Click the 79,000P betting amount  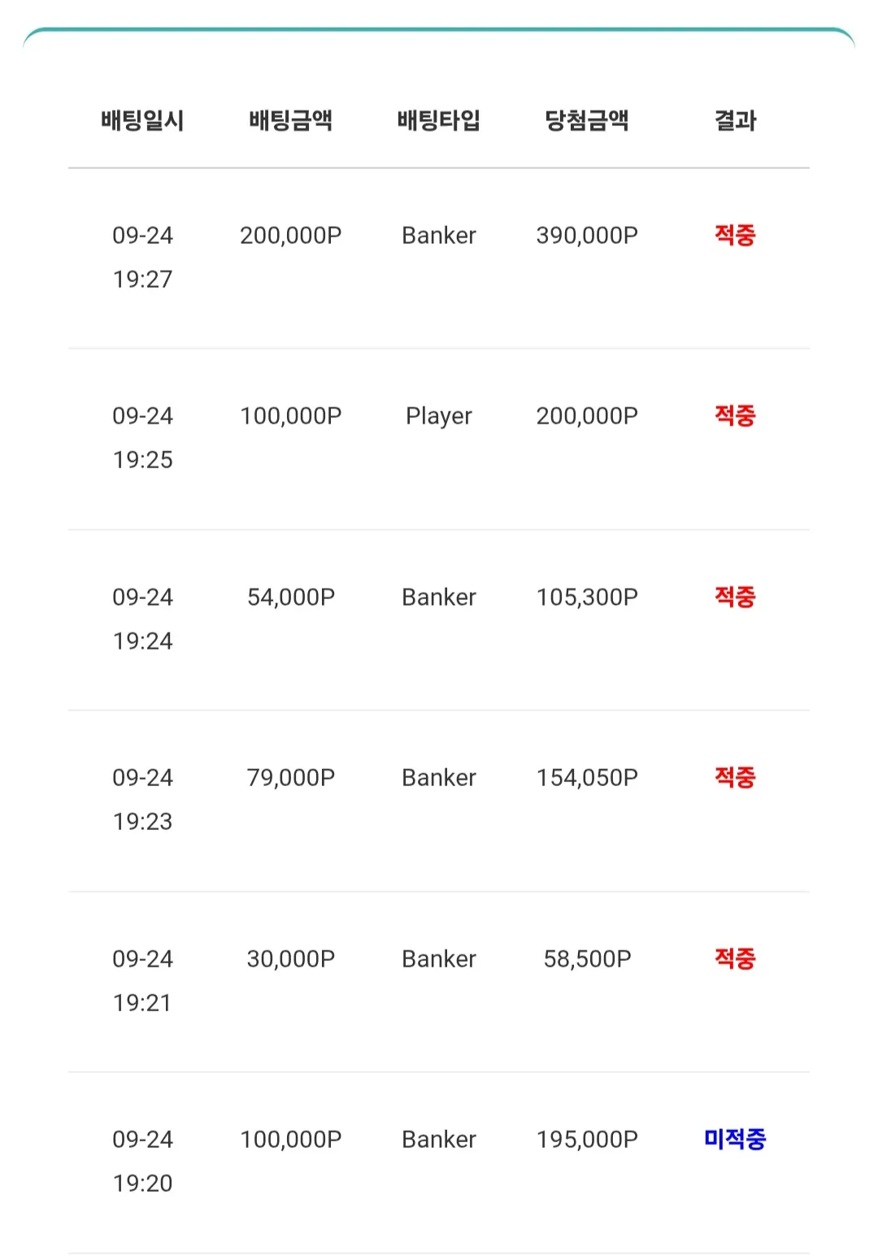coord(291,778)
